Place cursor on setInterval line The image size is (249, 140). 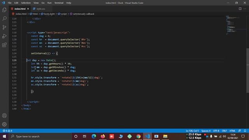pyautogui.click(x=44, y=53)
